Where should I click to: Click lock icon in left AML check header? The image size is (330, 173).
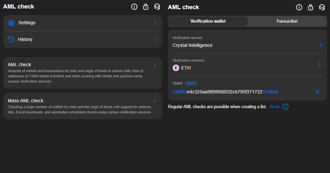pos(146,7)
